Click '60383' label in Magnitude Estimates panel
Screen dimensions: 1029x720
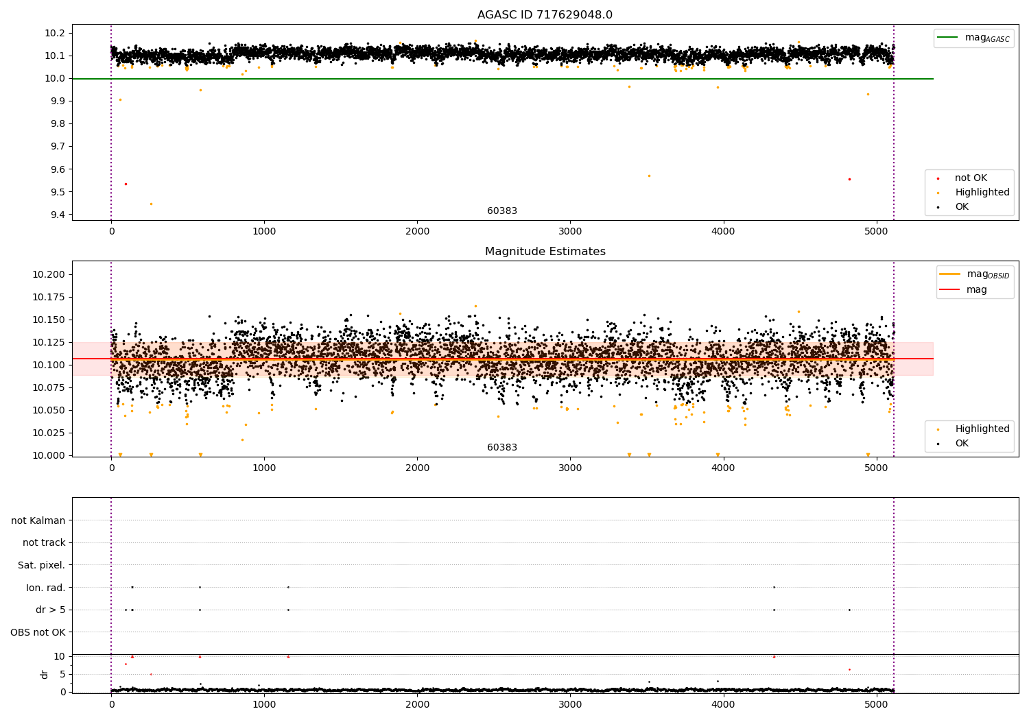click(502, 448)
